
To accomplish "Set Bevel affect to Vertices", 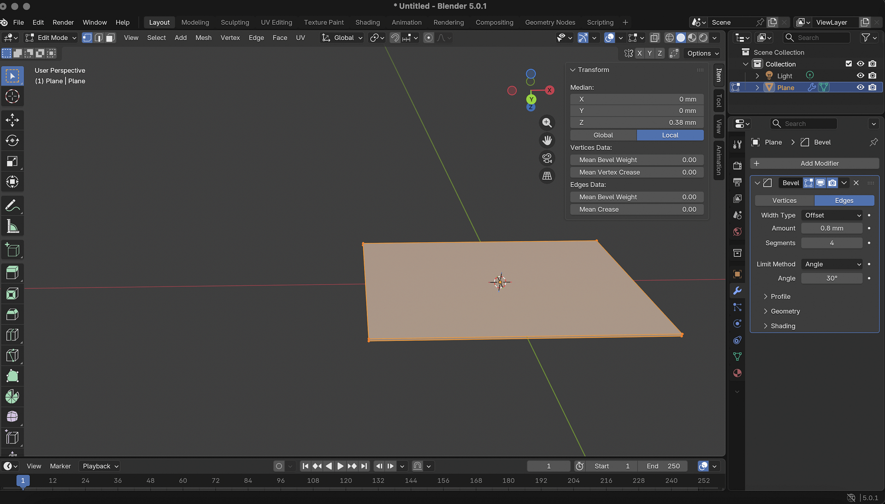I will click(784, 200).
